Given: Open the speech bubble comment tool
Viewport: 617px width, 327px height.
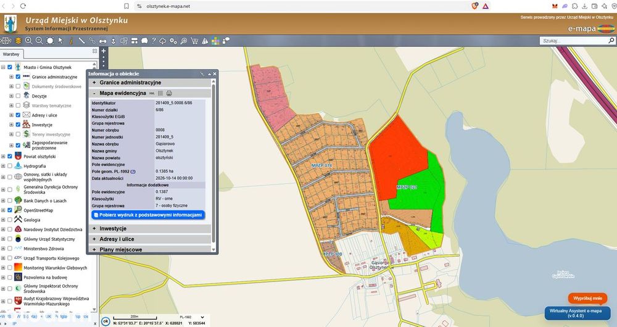Looking at the screenshot, I should (144, 41).
